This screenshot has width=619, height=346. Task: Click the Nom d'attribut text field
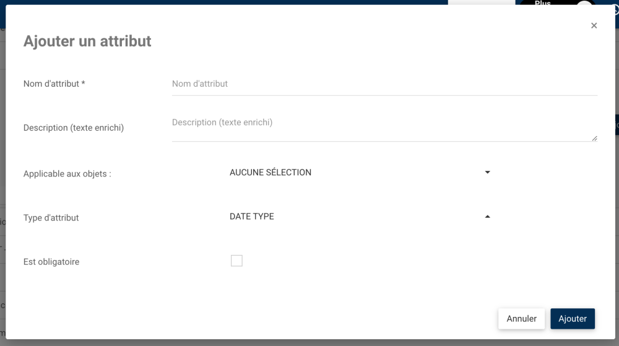click(384, 84)
